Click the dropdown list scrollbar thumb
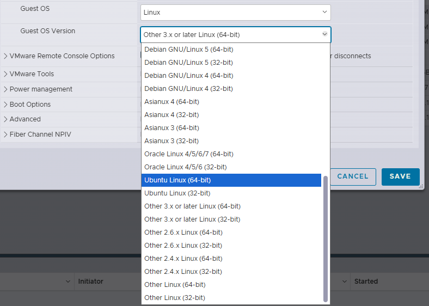Viewport: 429px width, 306px height. pyautogui.click(x=326, y=238)
